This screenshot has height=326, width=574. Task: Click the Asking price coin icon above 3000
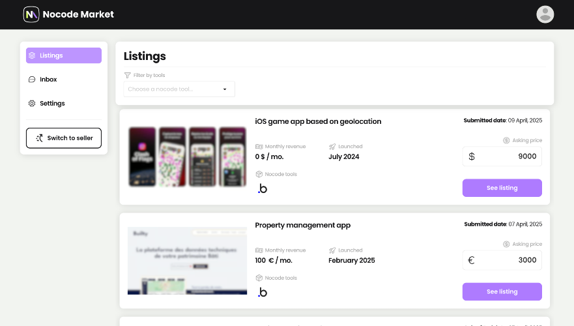[x=506, y=244]
